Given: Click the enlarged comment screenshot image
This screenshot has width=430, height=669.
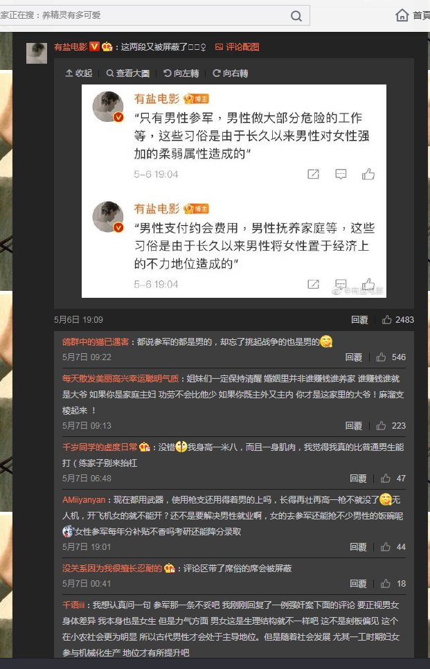Looking at the screenshot, I should [234, 191].
